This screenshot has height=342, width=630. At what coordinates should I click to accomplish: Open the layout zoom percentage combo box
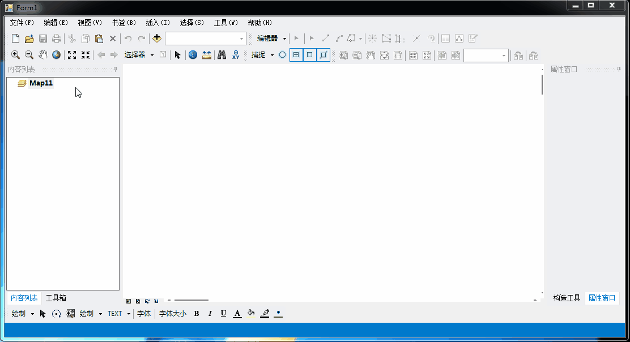[486, 55]
